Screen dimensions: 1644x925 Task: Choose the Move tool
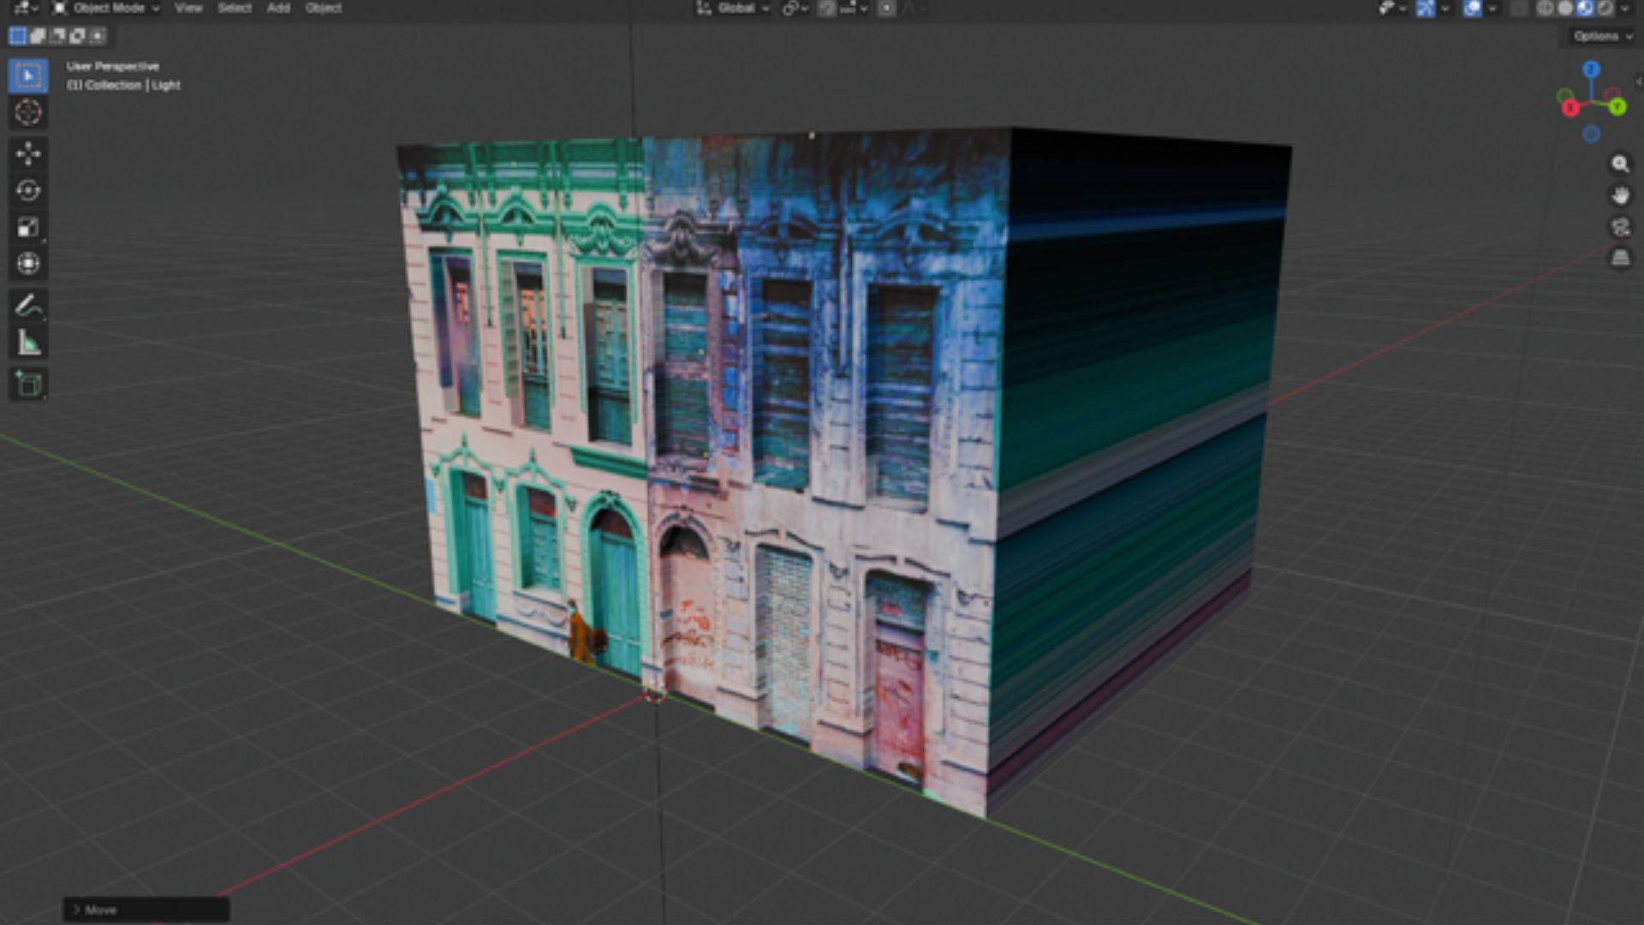pyautogui.click(x=28, y=153)
